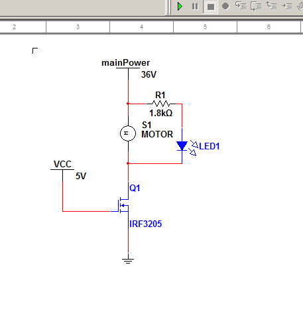Viewport: 303px width, 312px height.
Task: Stop the simulation using the square button
Action: pos(210,7)
